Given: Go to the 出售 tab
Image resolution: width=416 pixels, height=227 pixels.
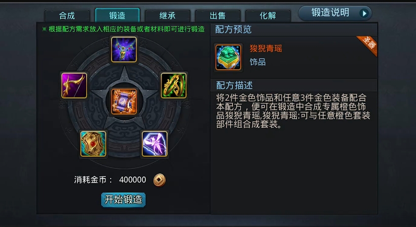Looking at the screenshot, I should [x=217, y=16].
